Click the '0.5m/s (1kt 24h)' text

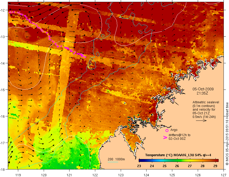coord(204,117)
